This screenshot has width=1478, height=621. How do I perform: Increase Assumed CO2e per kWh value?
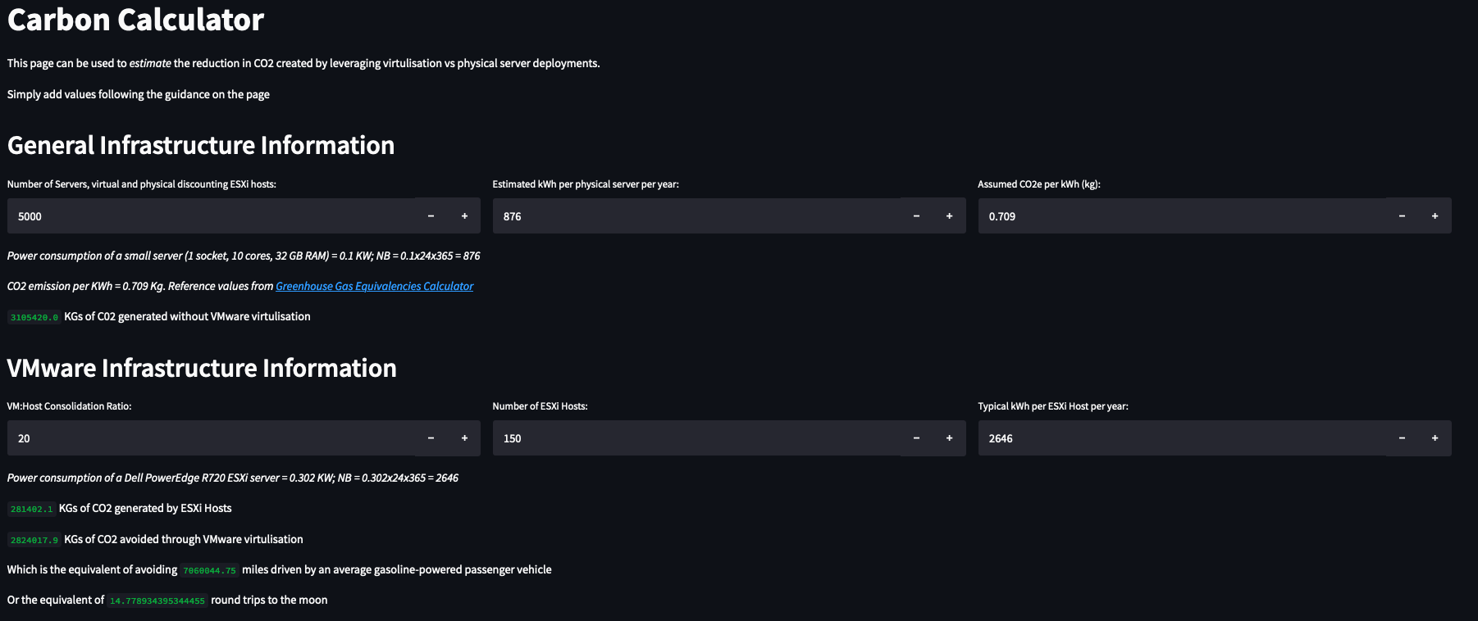(1435, 216)
